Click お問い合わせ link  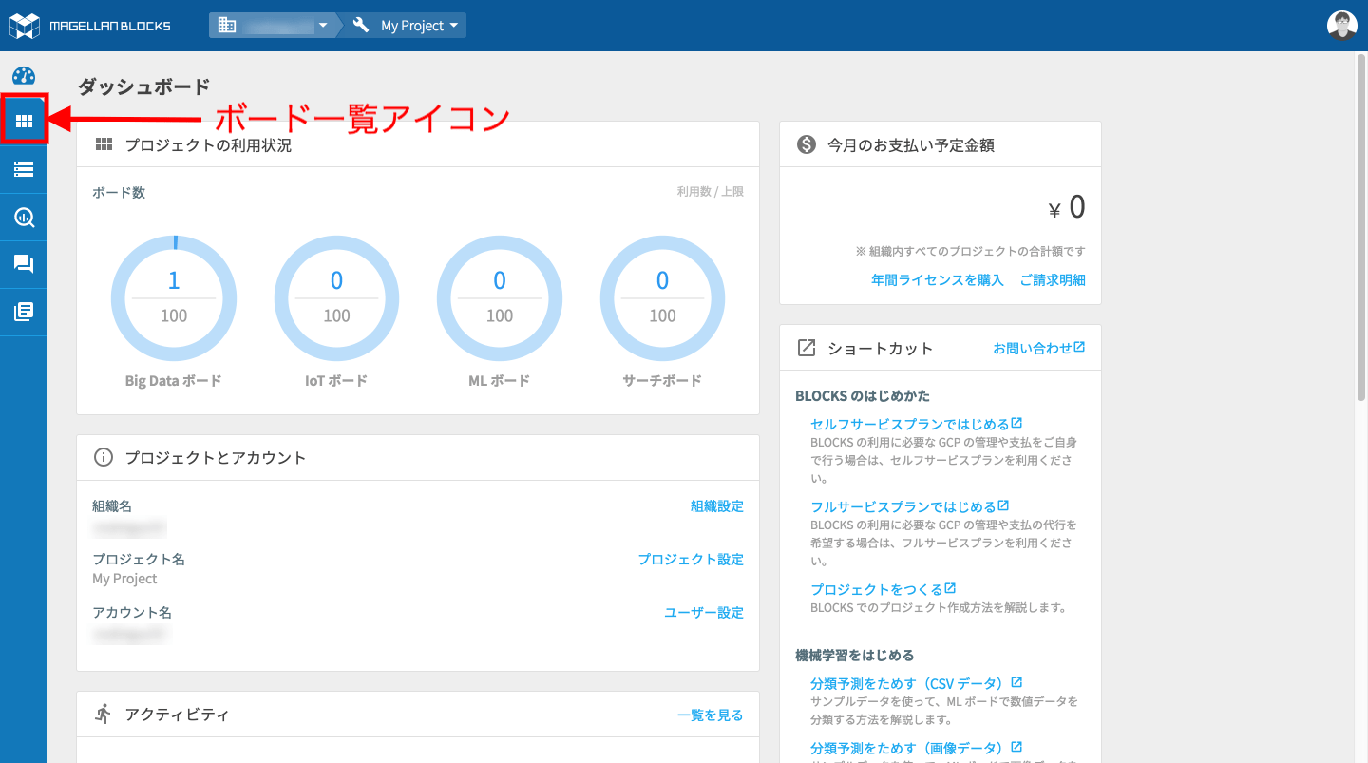point(1039,348)
